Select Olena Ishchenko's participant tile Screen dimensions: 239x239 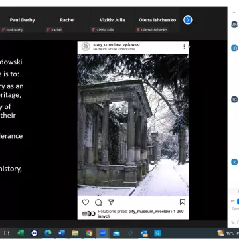(x=157, y=21)
